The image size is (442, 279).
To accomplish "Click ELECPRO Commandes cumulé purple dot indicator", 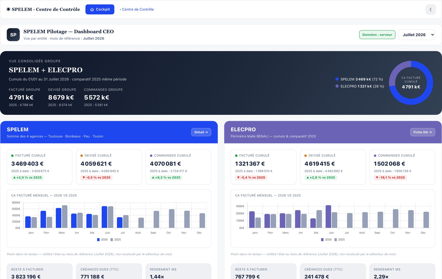I will click(375, 156).
